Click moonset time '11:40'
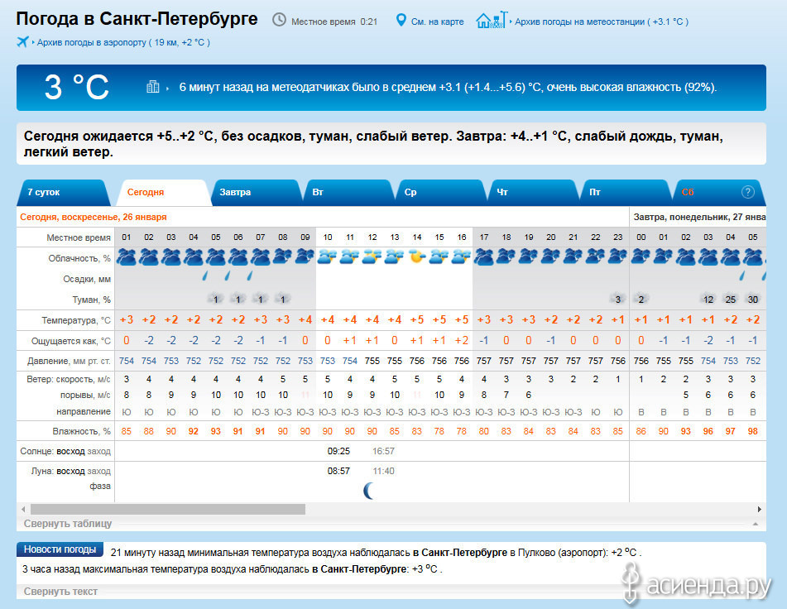Viewport: 787px width, 609px height. pos(383,471)
